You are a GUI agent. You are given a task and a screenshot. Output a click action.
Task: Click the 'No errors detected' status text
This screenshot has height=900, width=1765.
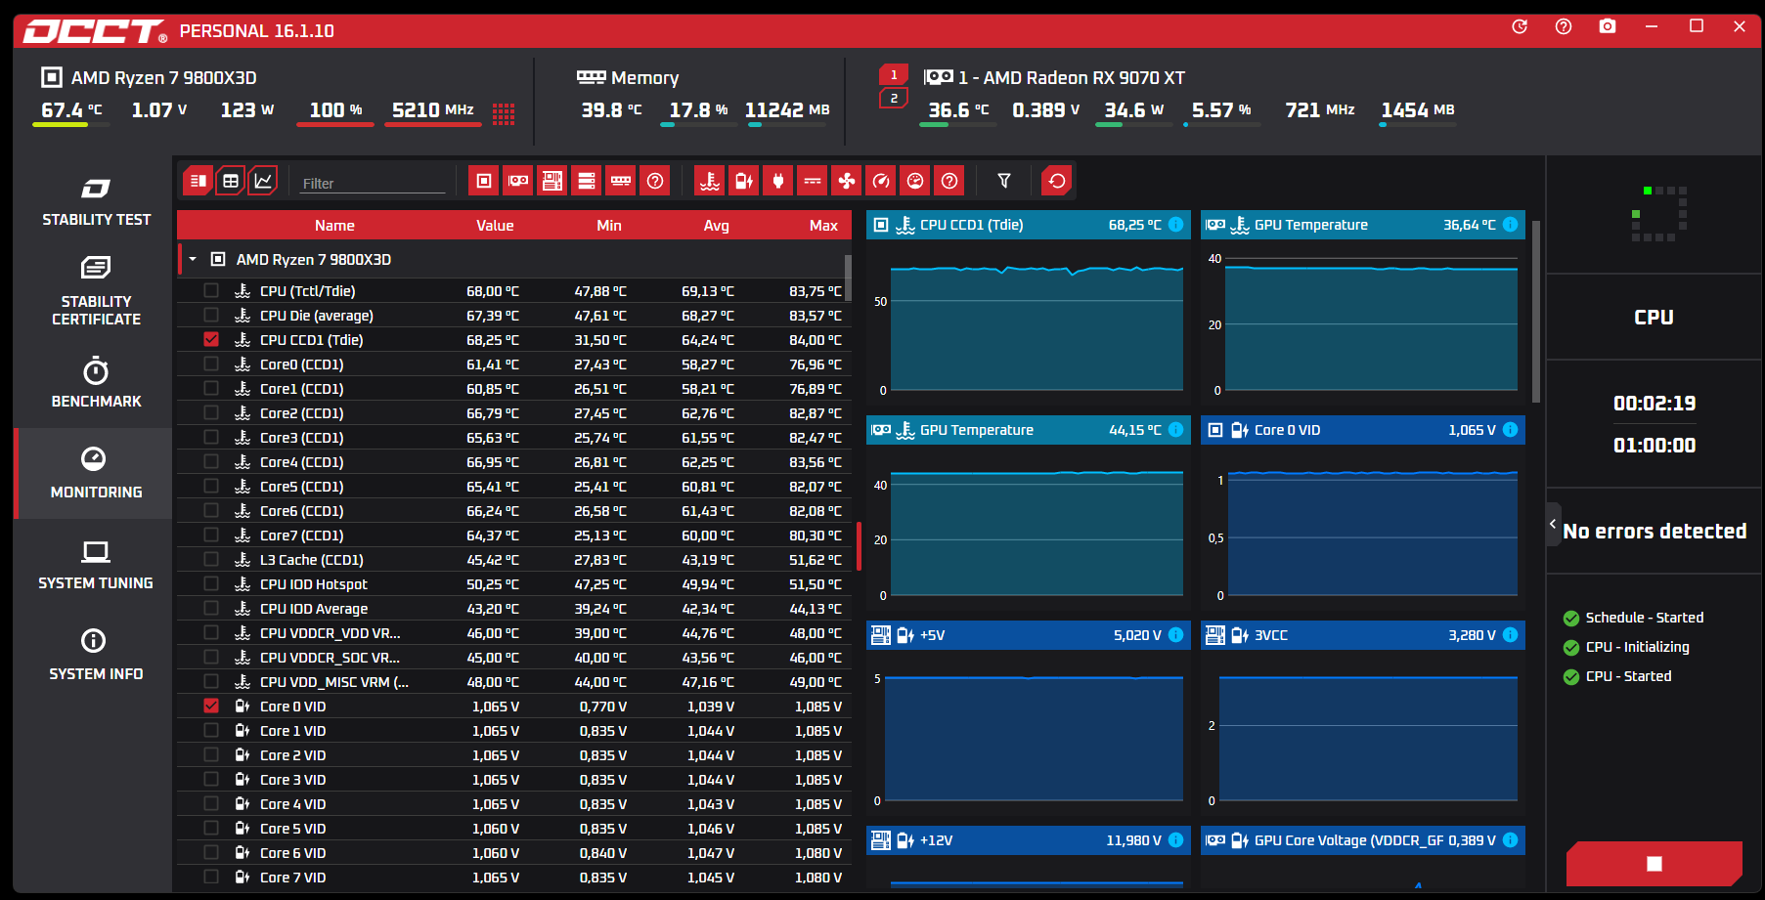[1655, 531]
